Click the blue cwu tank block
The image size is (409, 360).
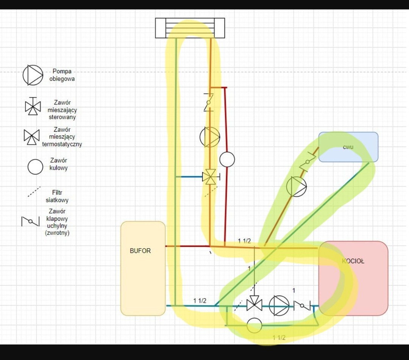(348, 147)
